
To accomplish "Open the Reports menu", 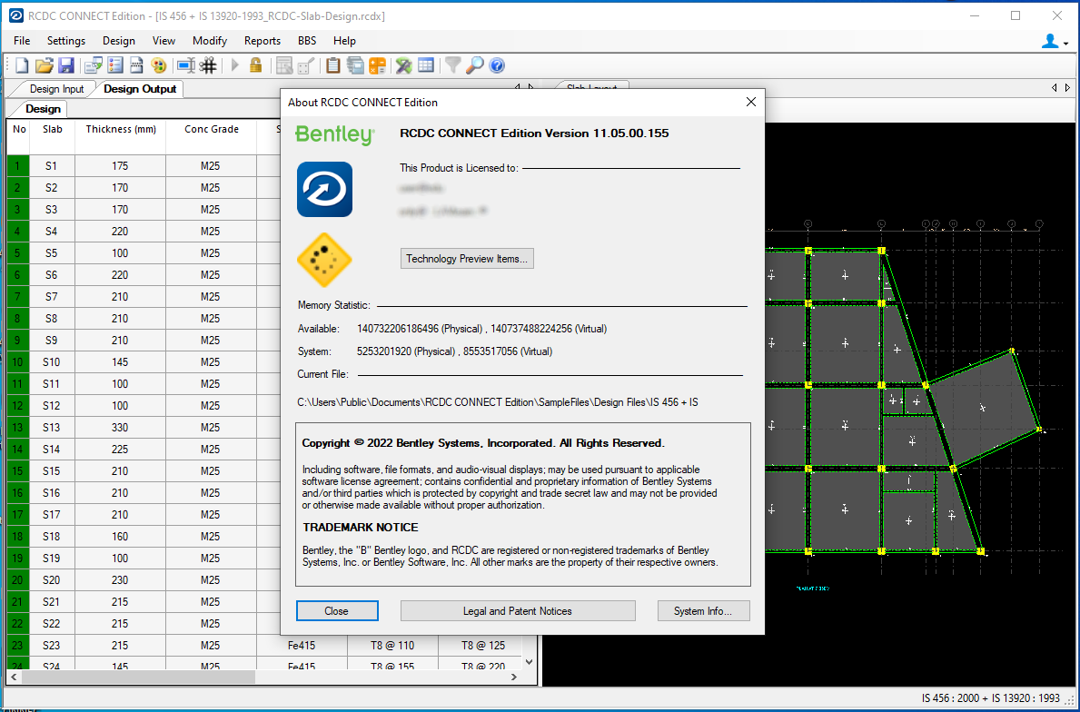I will click(x=263, y=41).
